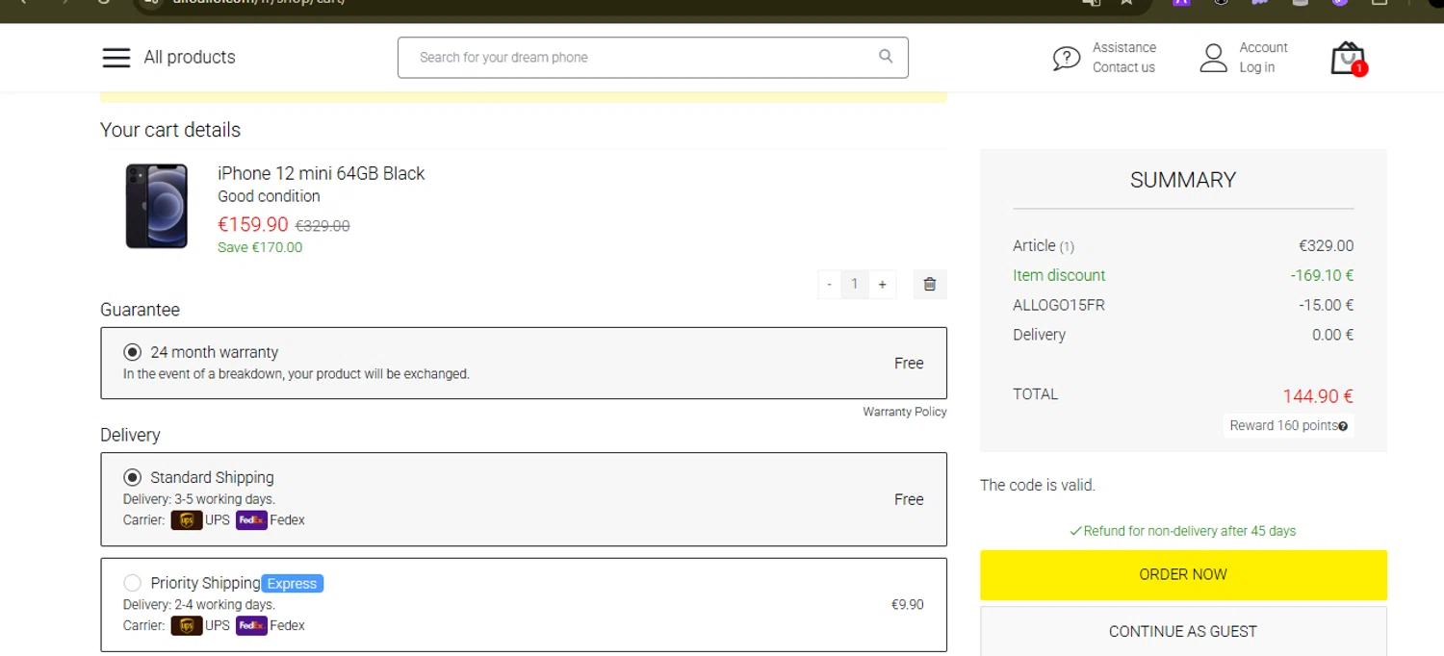Click the -169.10 € discount amount
This screenshot has width=1444, height=656.
click(1322, 275)
